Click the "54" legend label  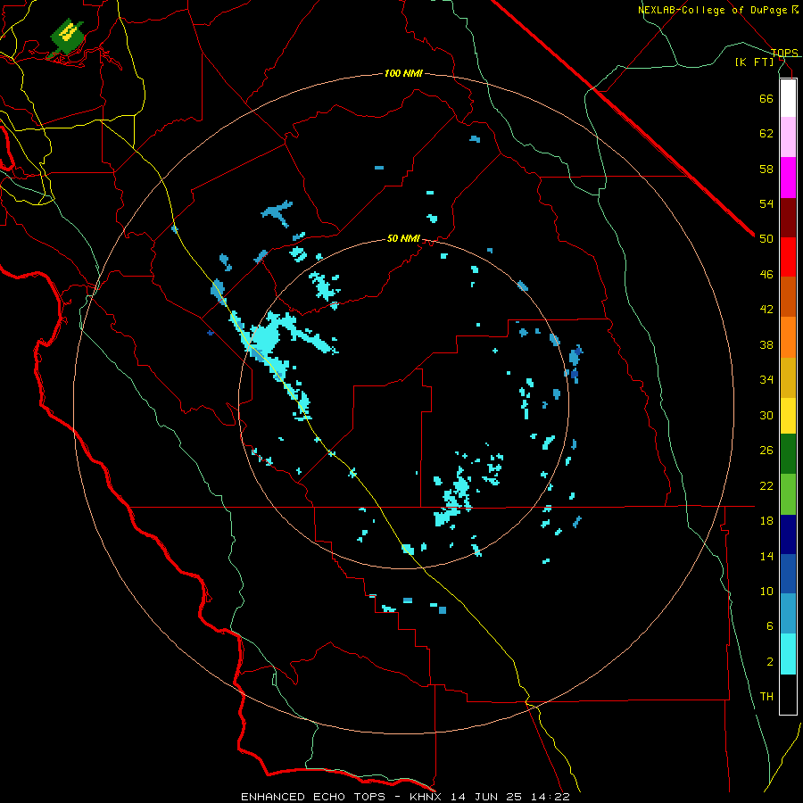[x=766, y=203]
